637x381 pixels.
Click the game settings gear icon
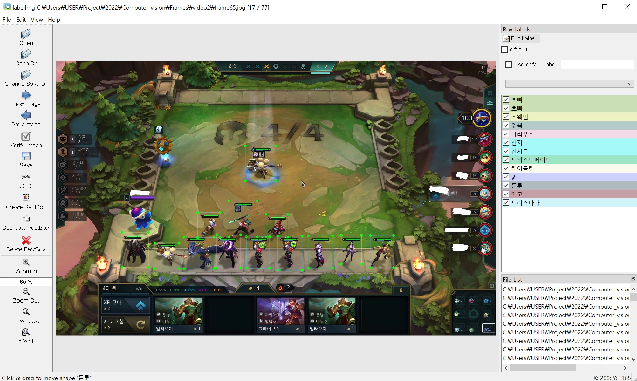tap(492, 286)
